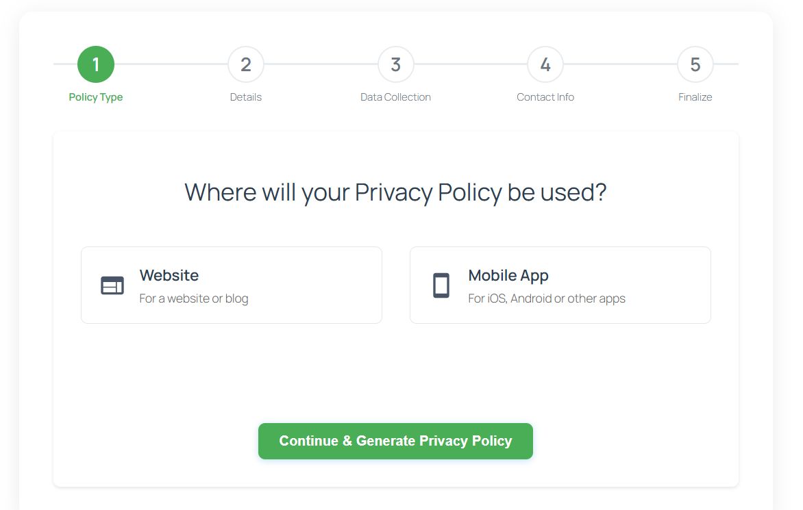Click the "Website" option title text
803x510 pixels.
[169, 275]
